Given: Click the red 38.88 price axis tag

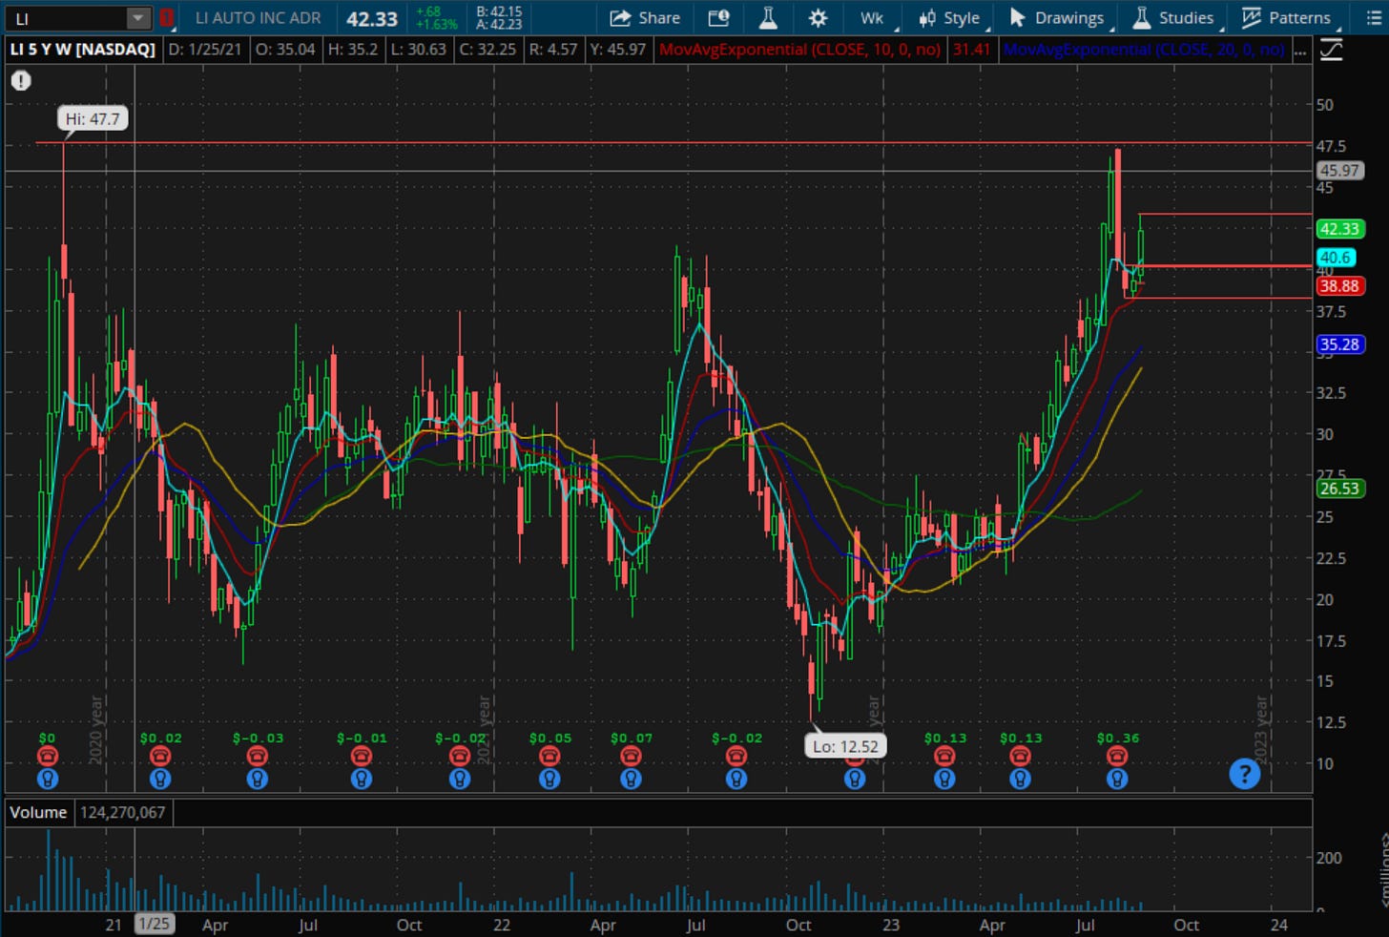Looking at the screenshot, I should coord(1339,286).
